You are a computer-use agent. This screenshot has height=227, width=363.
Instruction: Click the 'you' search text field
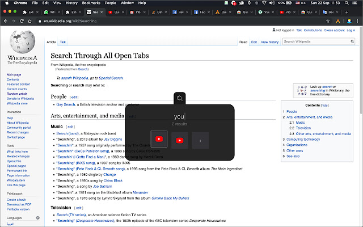point(180,116)
